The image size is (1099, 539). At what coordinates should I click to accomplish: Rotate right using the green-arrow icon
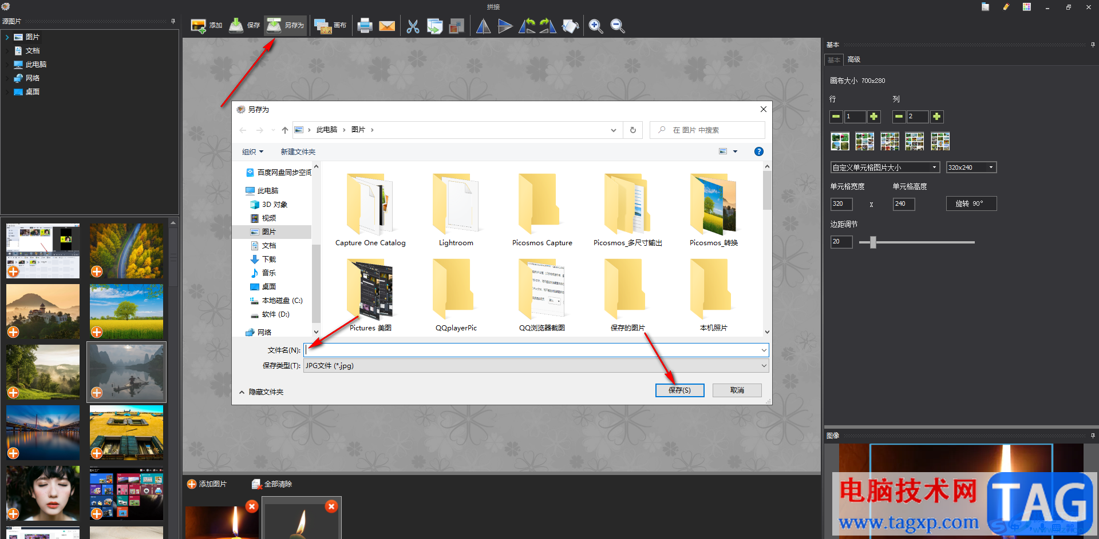pyautogui.click(x=548, y=26)
